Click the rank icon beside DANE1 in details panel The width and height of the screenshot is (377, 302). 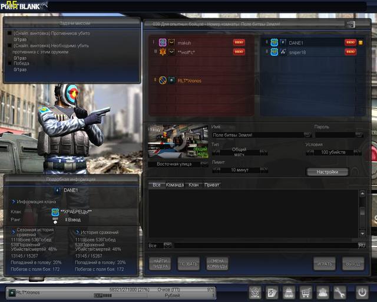[x=57, y=191]
